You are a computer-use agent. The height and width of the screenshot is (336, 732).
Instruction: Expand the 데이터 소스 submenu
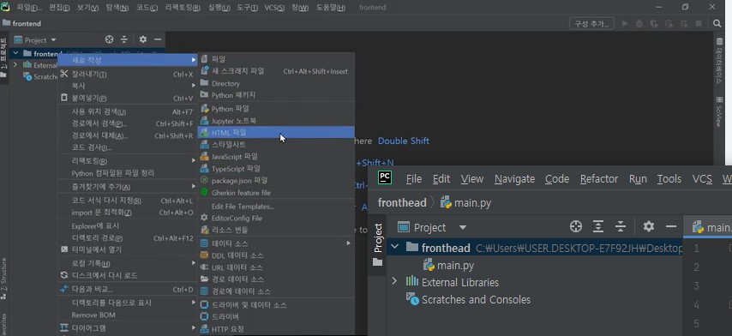point(276,243)
